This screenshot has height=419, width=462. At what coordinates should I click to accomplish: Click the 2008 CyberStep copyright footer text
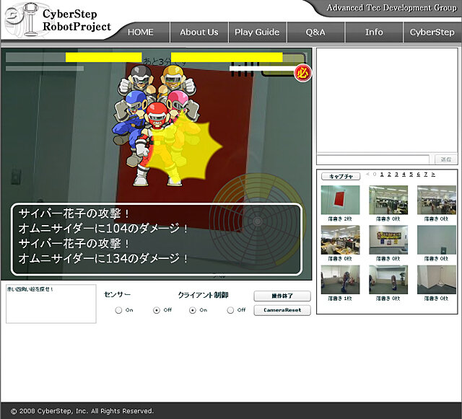coord(82,411)
